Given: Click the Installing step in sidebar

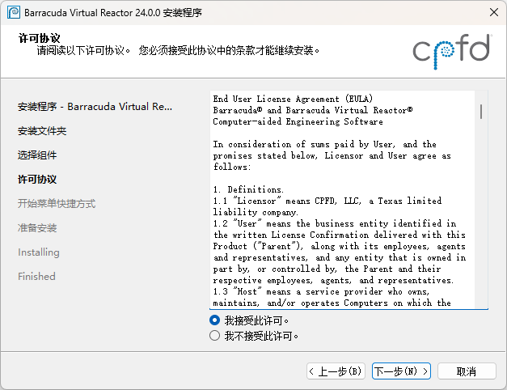Looking at the screenshot, I should point(39,252).
